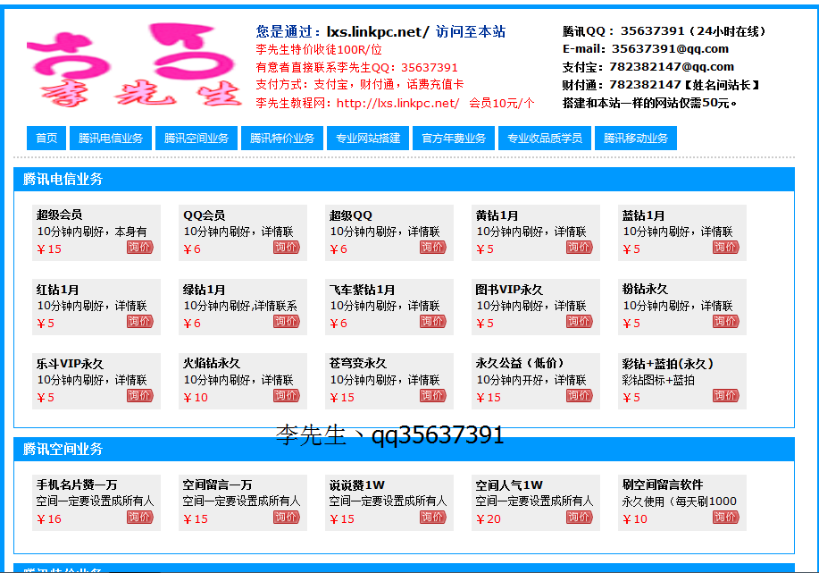819x573 pixels.
Task: Open the 彩钻+蓝拍(永久) product title
Action: [668, 363]
